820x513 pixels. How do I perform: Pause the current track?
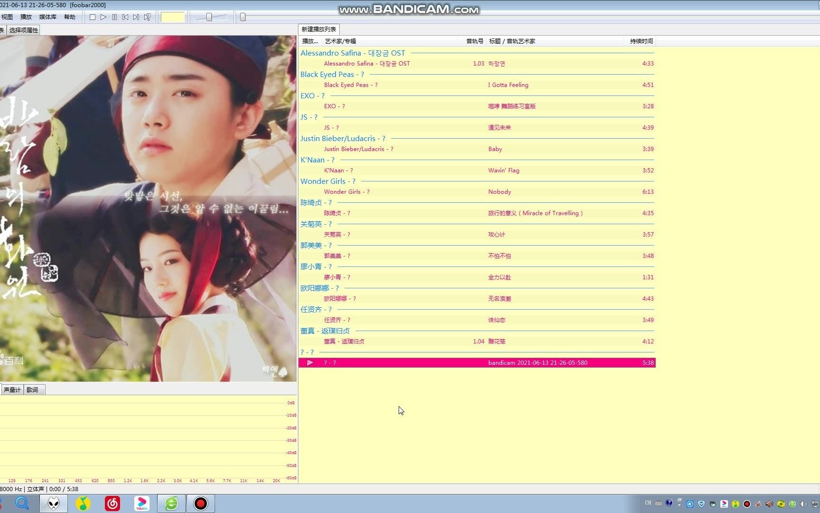click(114, 17)
